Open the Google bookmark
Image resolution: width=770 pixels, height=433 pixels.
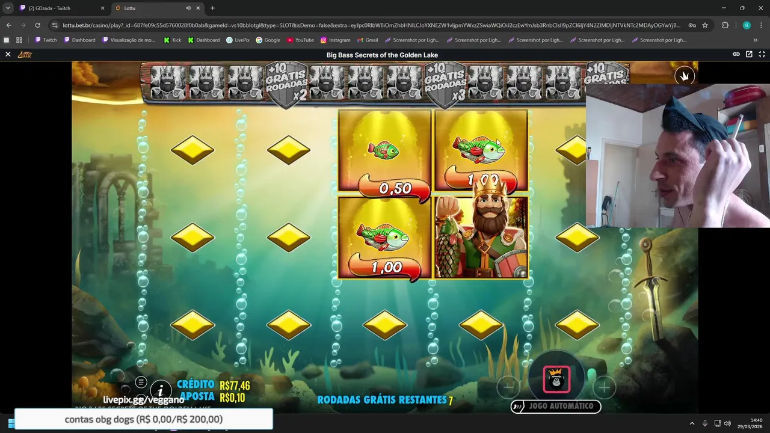tap(268, 40)
